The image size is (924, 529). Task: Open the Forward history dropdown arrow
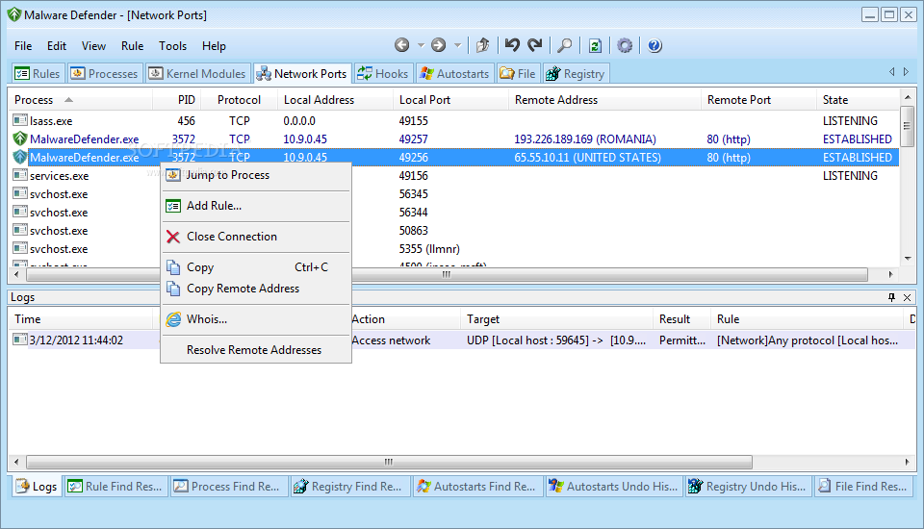(x=457, y=45)
